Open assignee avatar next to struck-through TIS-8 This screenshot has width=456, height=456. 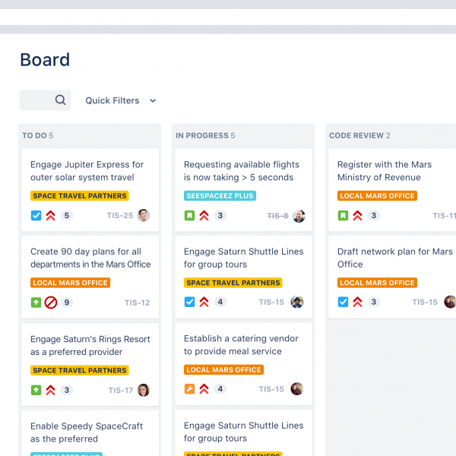click(299, 216)
